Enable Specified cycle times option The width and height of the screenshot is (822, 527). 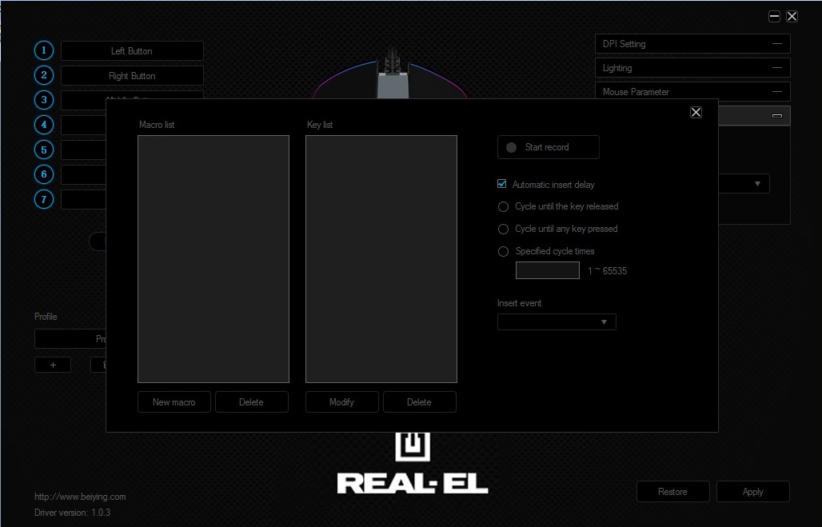503,251
